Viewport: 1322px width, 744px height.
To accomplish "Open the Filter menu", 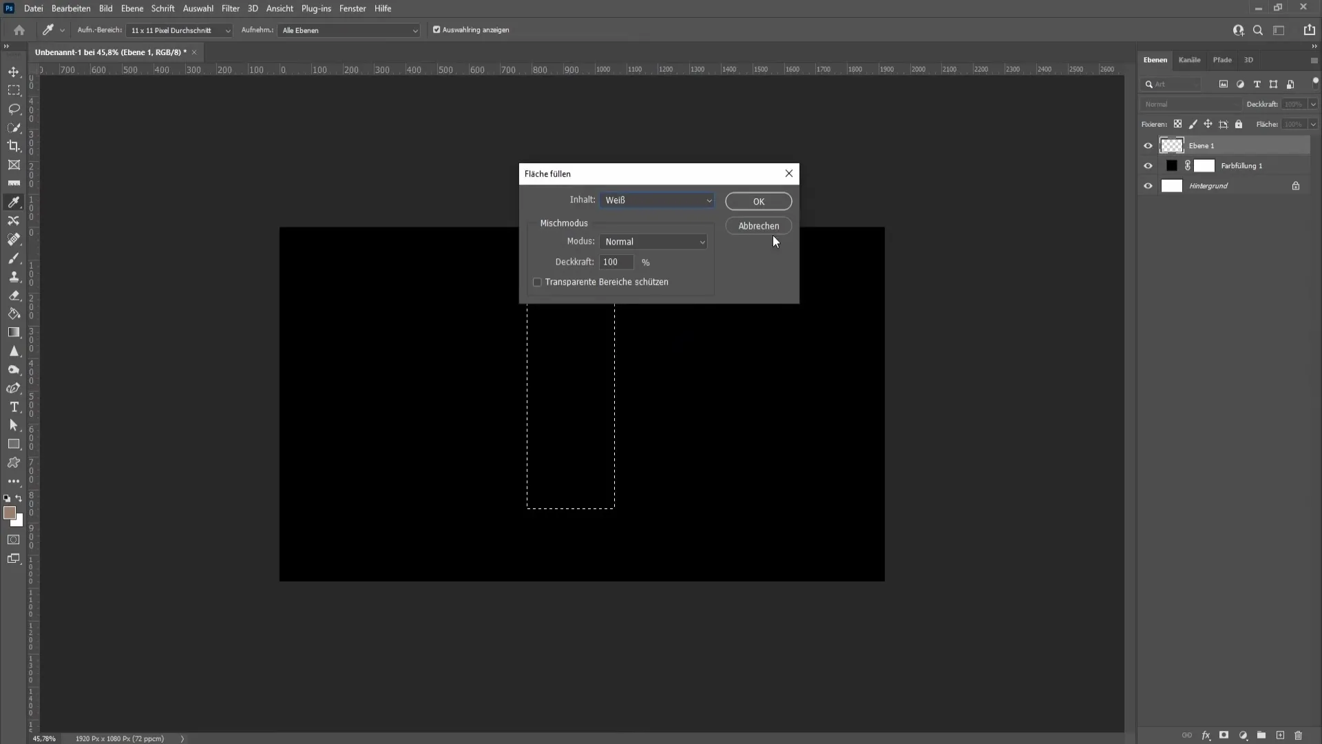I will point(231,8).
